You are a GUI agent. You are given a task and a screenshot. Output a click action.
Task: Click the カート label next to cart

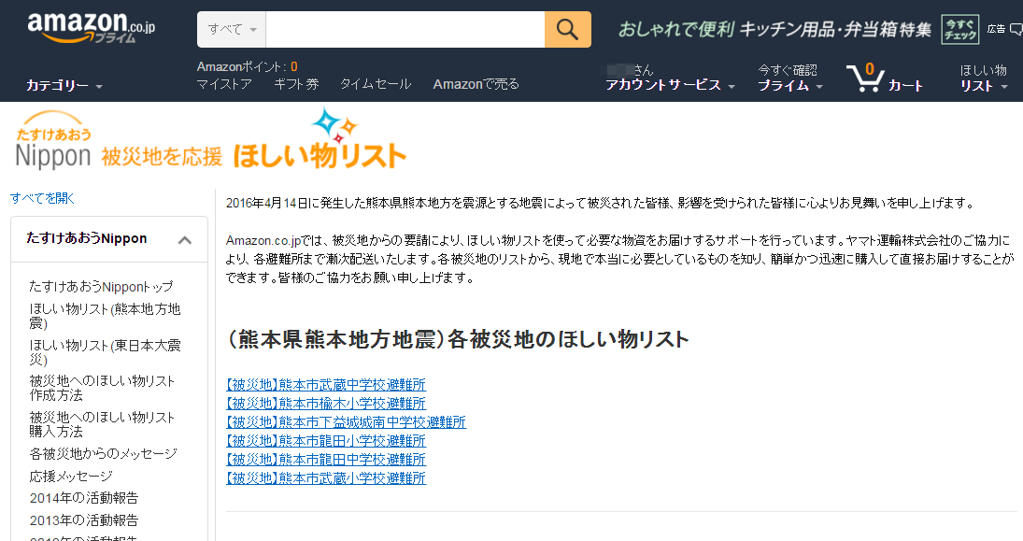click(905, 85)
